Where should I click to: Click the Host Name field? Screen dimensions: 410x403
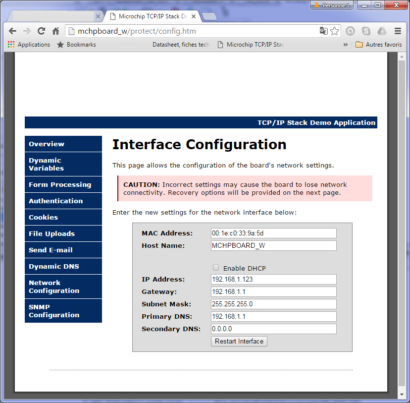273,245
